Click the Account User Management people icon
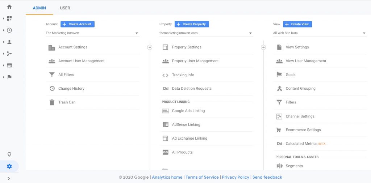This screenshot has width=371, height=183. point(51,61)
